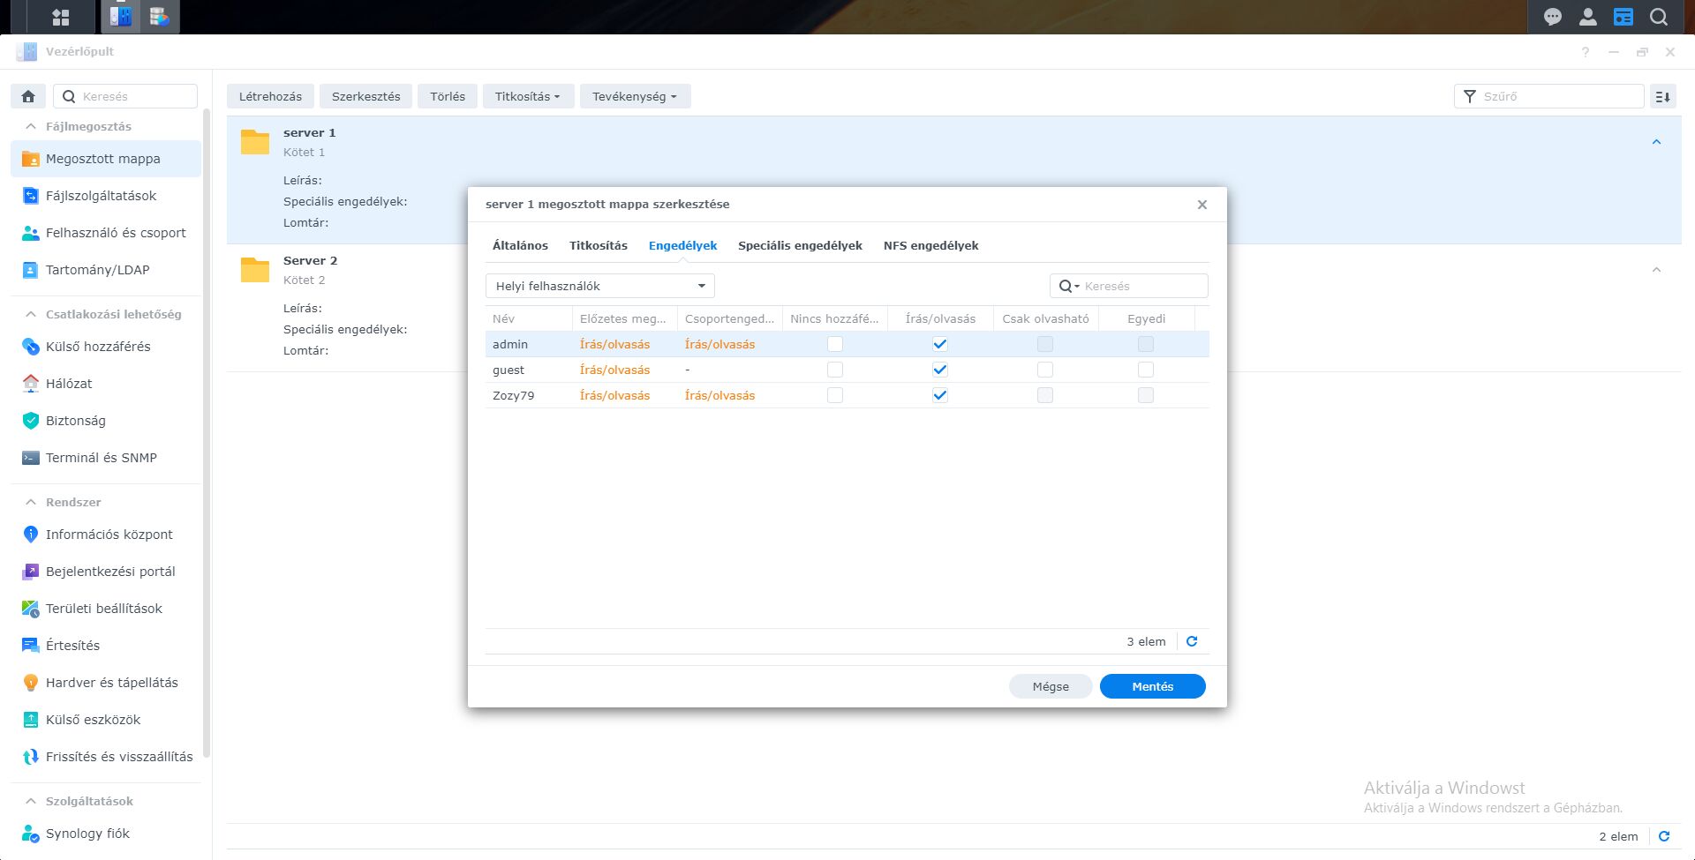The image size is (1695, 860).
Task: Check Nincs hozzáférés for admin
Action: (835, 344)
